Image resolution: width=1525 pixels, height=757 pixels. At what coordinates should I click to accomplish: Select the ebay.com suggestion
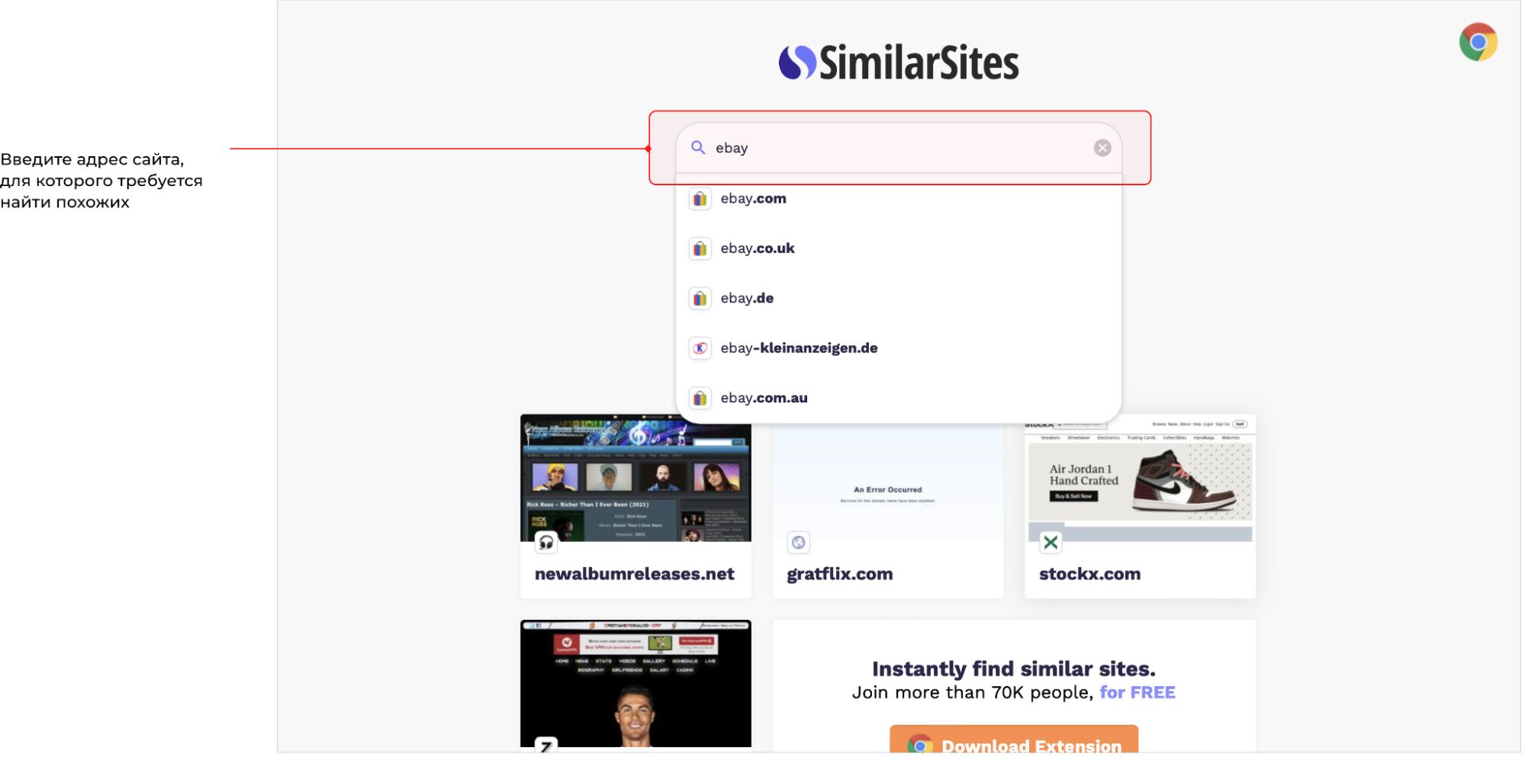[x=753, y=199]
